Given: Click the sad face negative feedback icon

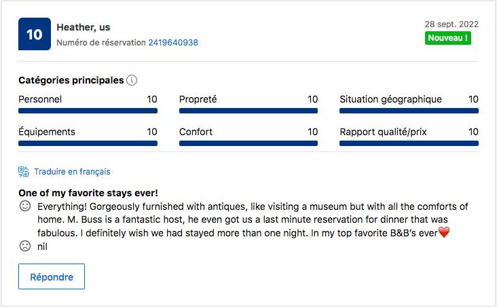Looking at the screenshot, I should coord(25,247).
